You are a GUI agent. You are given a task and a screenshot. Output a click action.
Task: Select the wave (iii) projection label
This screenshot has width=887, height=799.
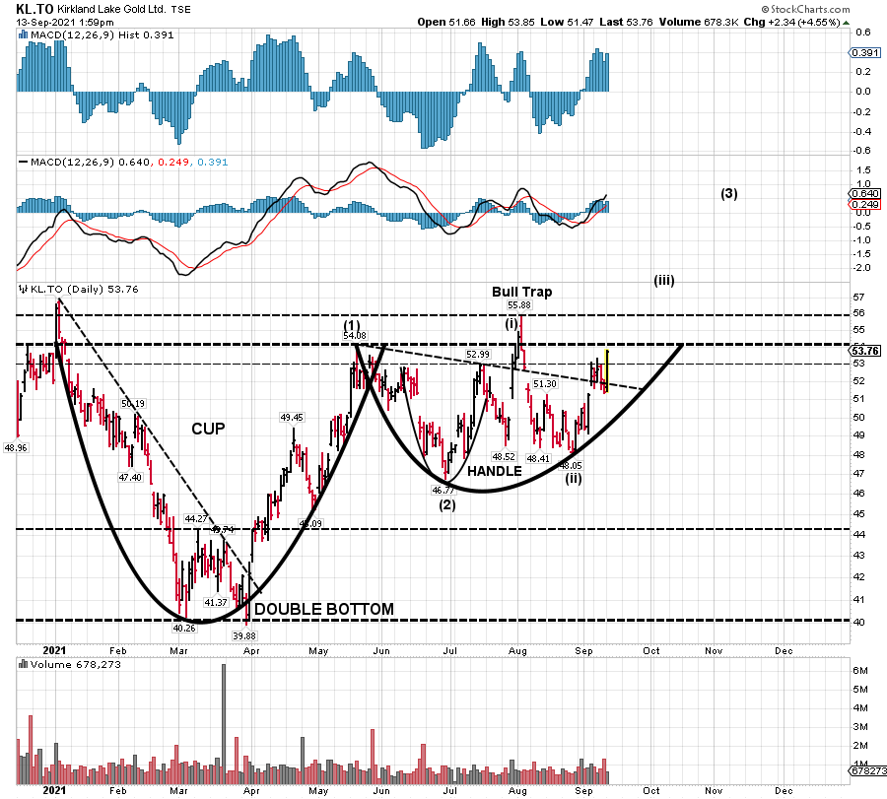664,280
